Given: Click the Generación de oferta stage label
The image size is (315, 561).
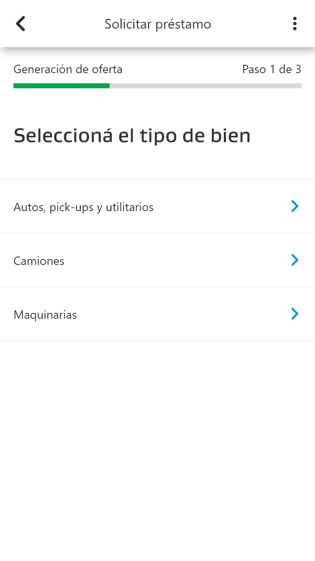Looking at the screenshot, I should tap(68, 69).
